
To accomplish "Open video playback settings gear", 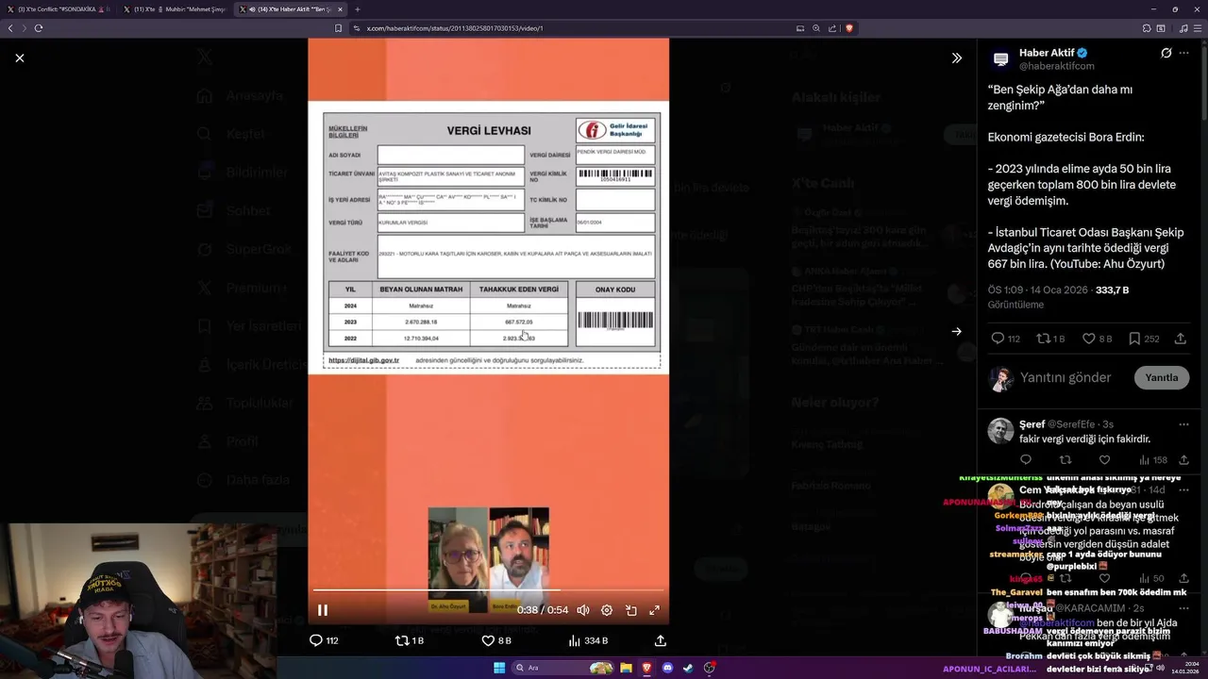I will click(x=607, y=610).
